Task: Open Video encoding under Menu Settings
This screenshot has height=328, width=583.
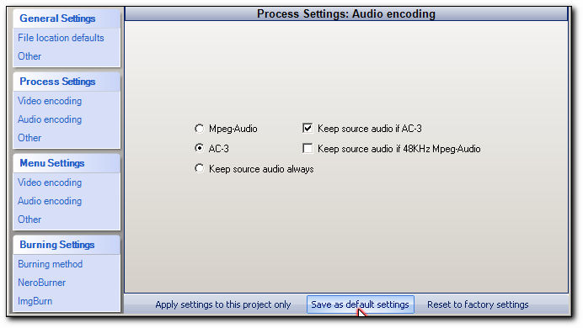Action: [x=50, y=183]
